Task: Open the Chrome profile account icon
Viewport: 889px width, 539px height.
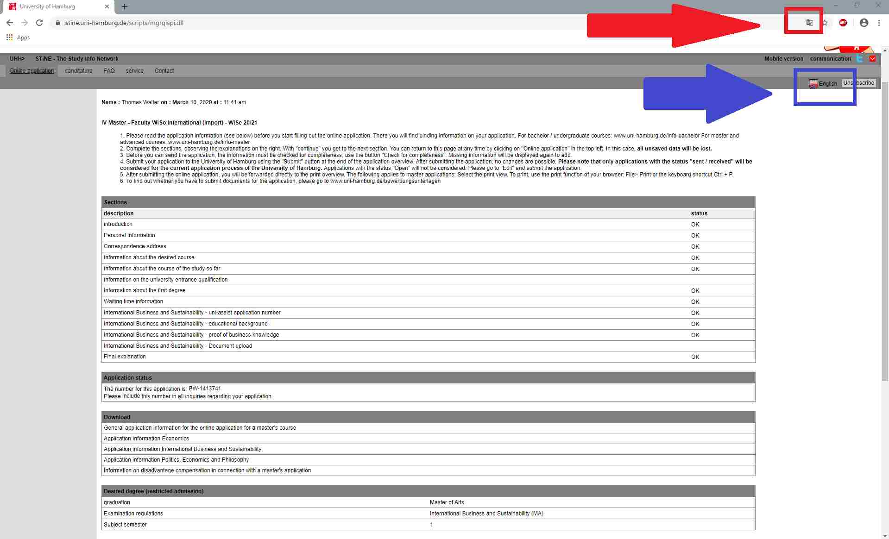Action: 864,23
